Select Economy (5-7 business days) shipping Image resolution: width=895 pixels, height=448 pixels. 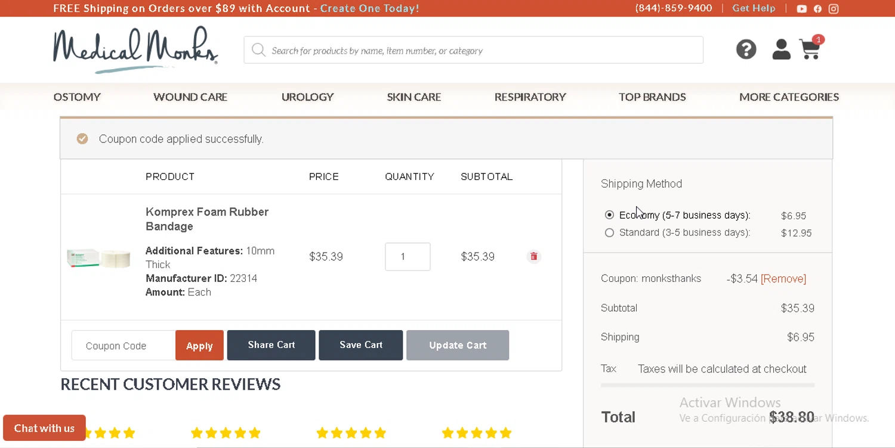pyautogui.click(x=609, y=215)
